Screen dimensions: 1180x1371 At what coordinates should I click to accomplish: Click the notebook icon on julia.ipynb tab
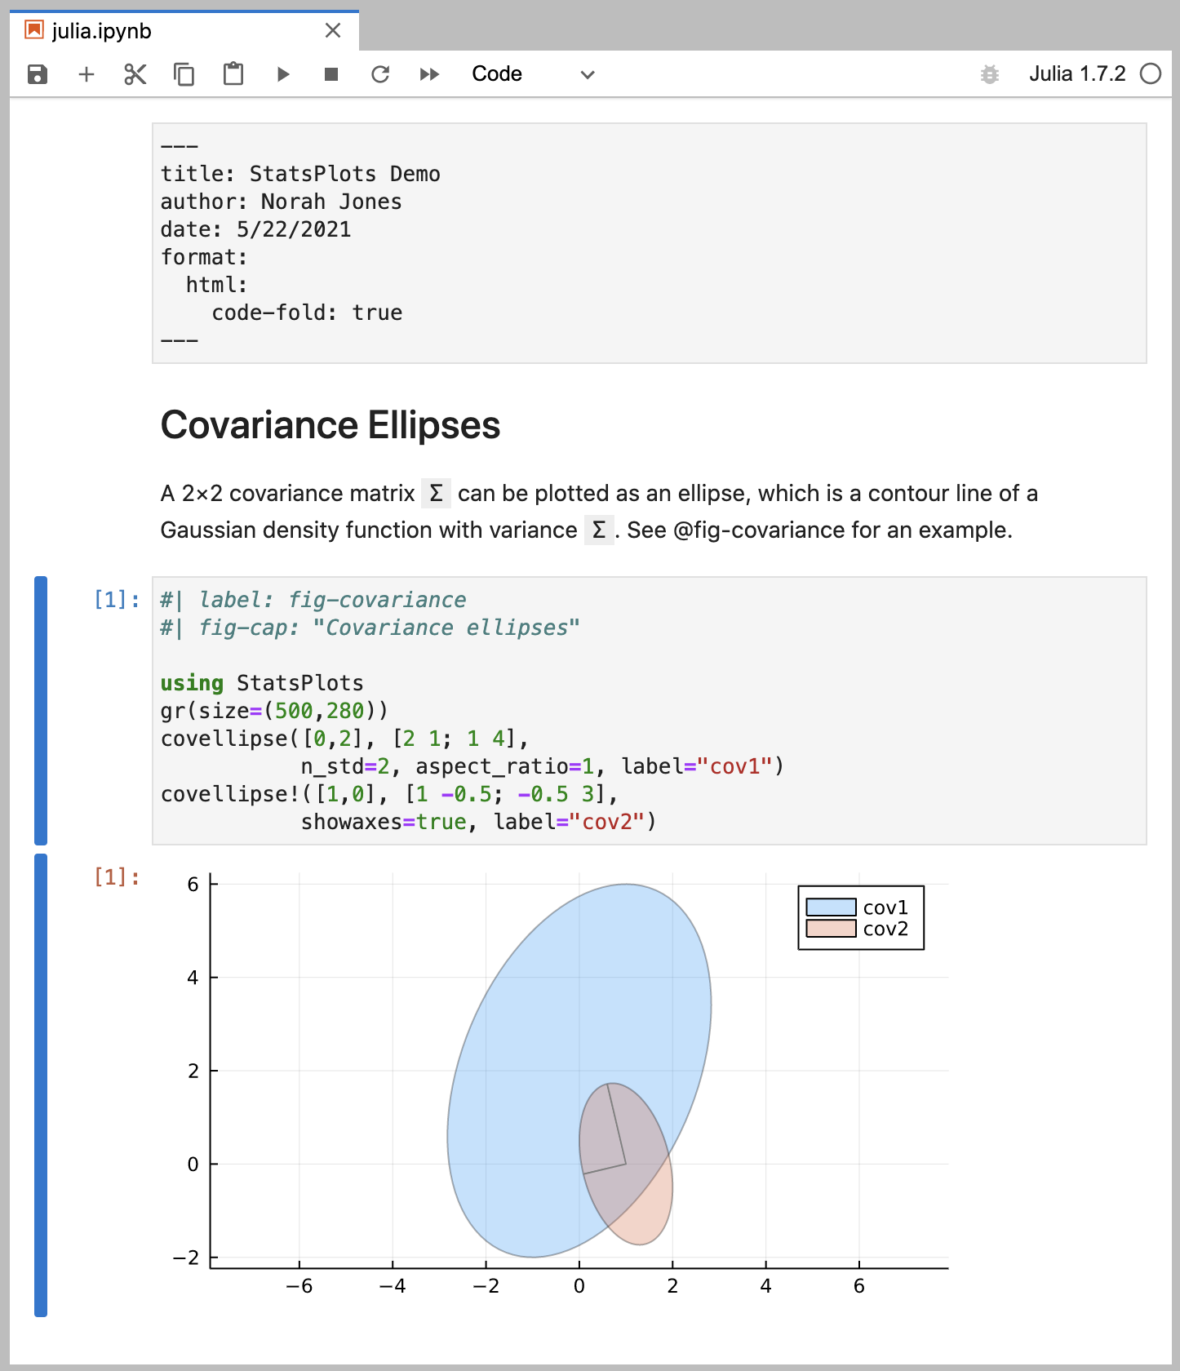click(x=33, y=30)
